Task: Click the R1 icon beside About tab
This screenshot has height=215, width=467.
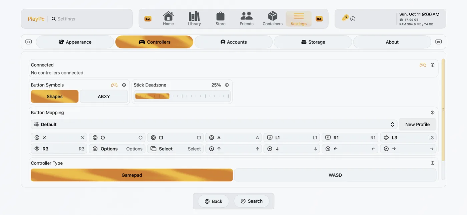Action: (x=438, y=42)
